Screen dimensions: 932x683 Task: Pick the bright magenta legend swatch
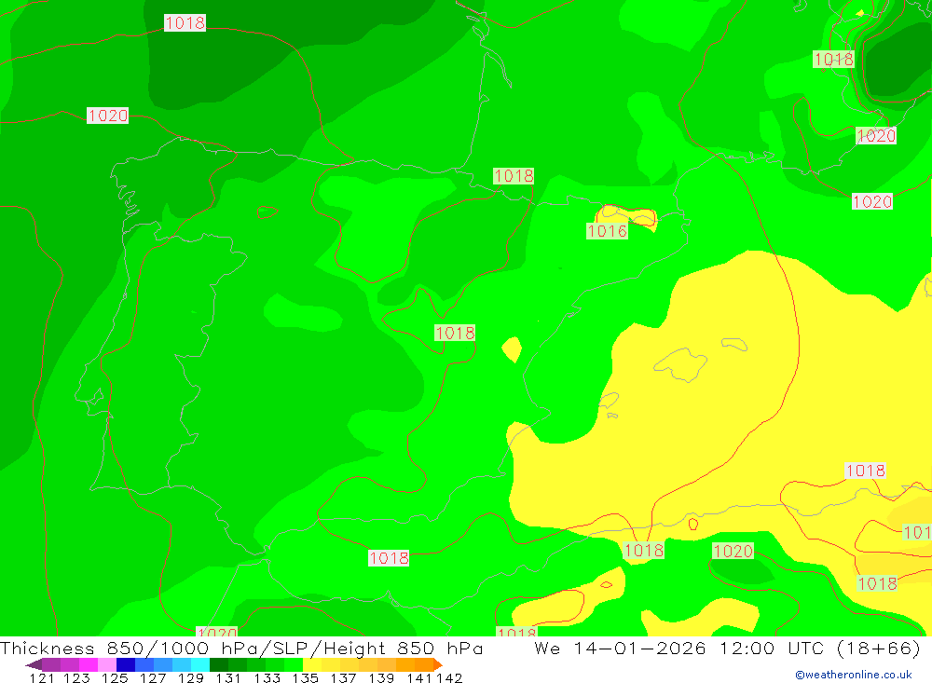click(x=88, y=664)
